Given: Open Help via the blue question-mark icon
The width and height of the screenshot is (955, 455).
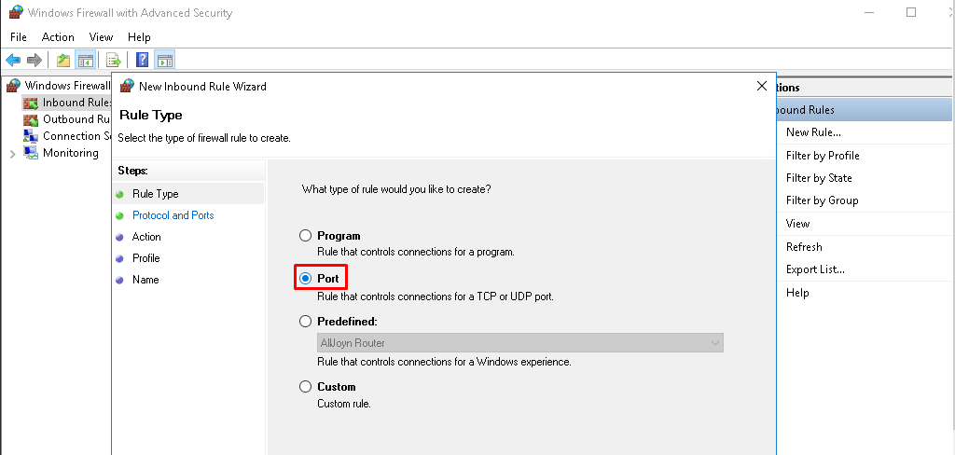Looking at the screenshot, I should [143, 61].
